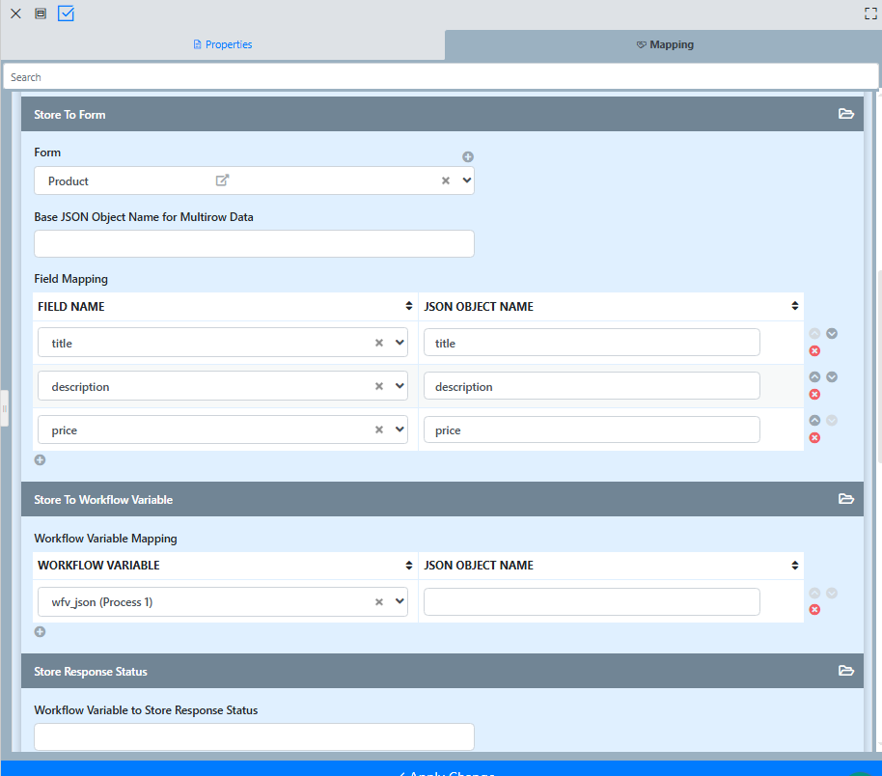Select the Mapping tab
This screenshot has height=776, width=882.
pyautogui.click(x=664, y=44)
